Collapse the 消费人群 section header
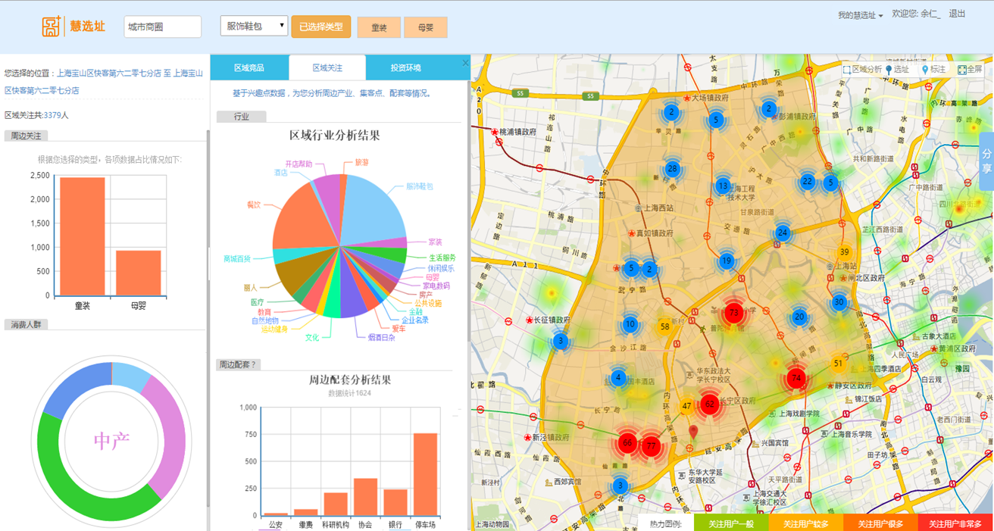 click(x=27, y=324)
